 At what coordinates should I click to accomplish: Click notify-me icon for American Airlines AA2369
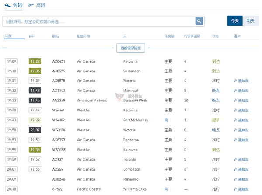pos(236,101)
